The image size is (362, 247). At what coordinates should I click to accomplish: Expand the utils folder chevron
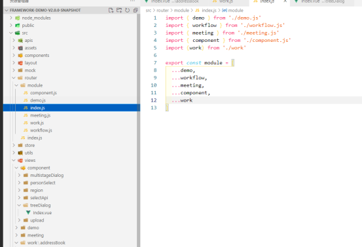(14, 153)
